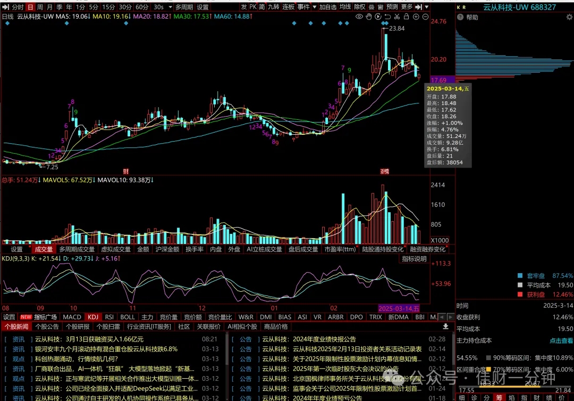Click the stacked-layers icon after 除权
The width and height of the screenshot is (574, 401).
pyautogui.click(x=371, y=7)
